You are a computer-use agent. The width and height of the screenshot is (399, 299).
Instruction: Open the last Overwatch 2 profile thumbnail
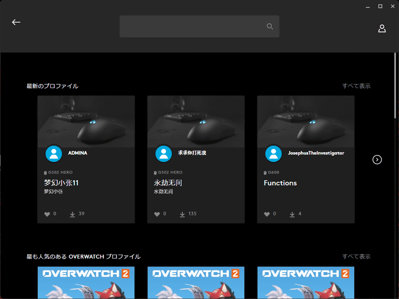click(306, 283)
